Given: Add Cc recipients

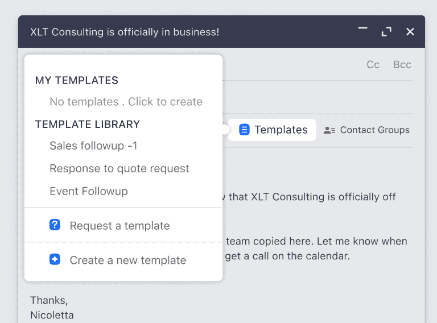Looking at the screenshot, I should point(373,65).
